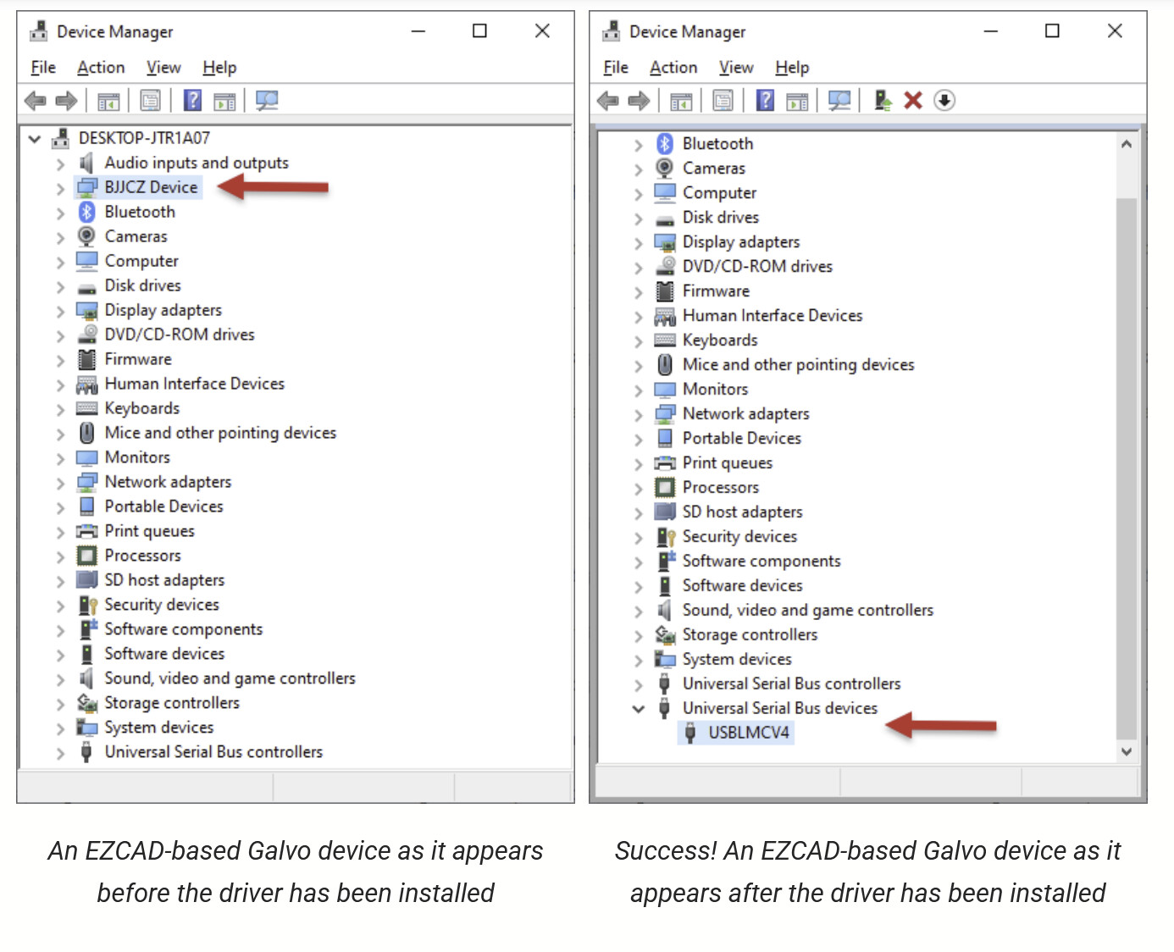
Task: Click the Forward arrow in right window toolbar
Action: point(640,101)
